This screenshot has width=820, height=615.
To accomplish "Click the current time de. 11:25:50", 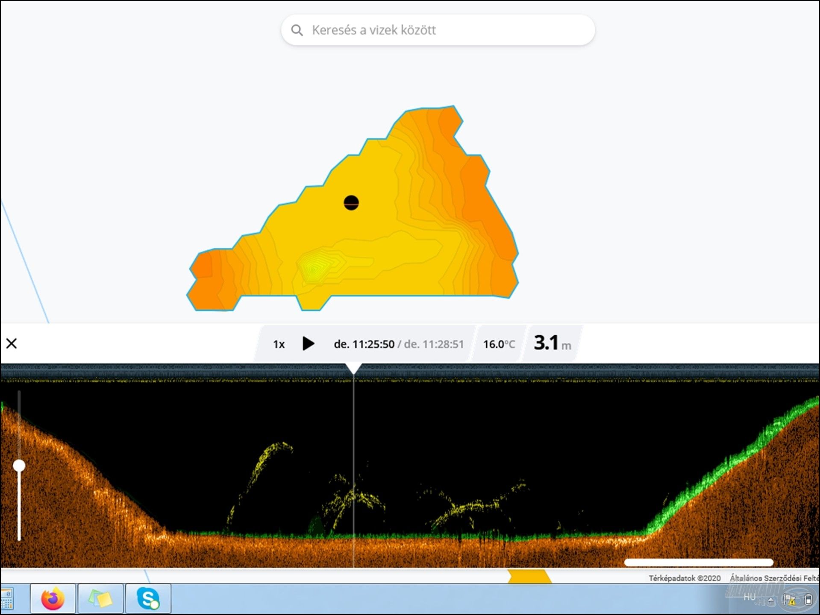I will click(364, 344).
